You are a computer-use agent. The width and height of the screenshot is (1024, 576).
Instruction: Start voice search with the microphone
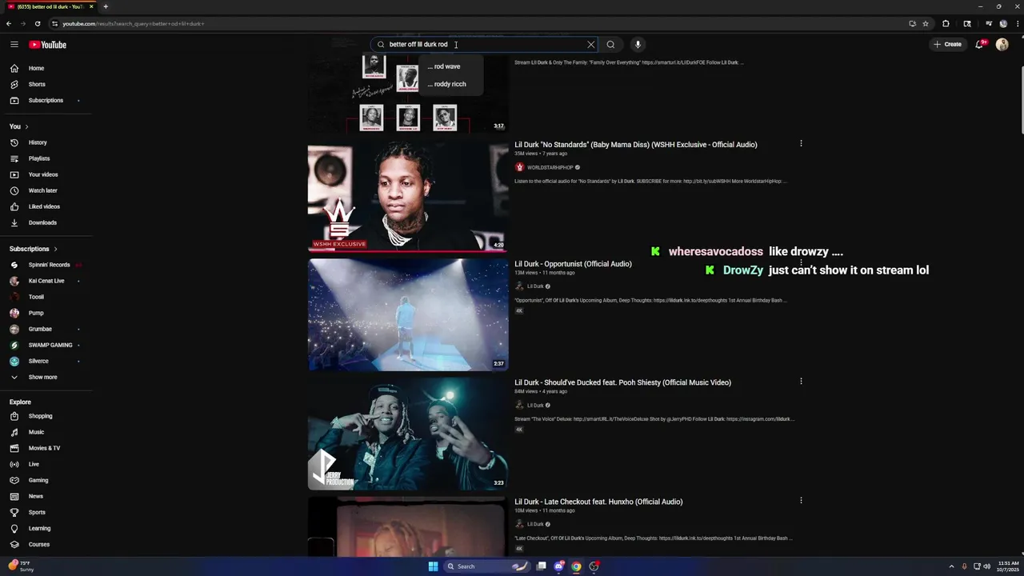(638, 45)
